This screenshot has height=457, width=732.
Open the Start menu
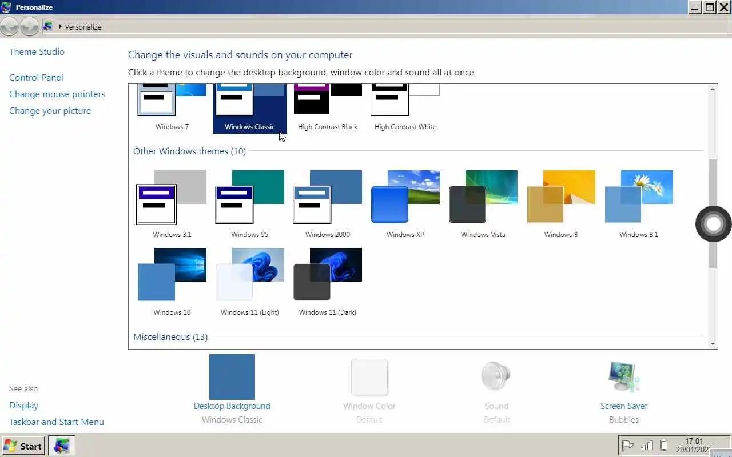click(23, 446)
